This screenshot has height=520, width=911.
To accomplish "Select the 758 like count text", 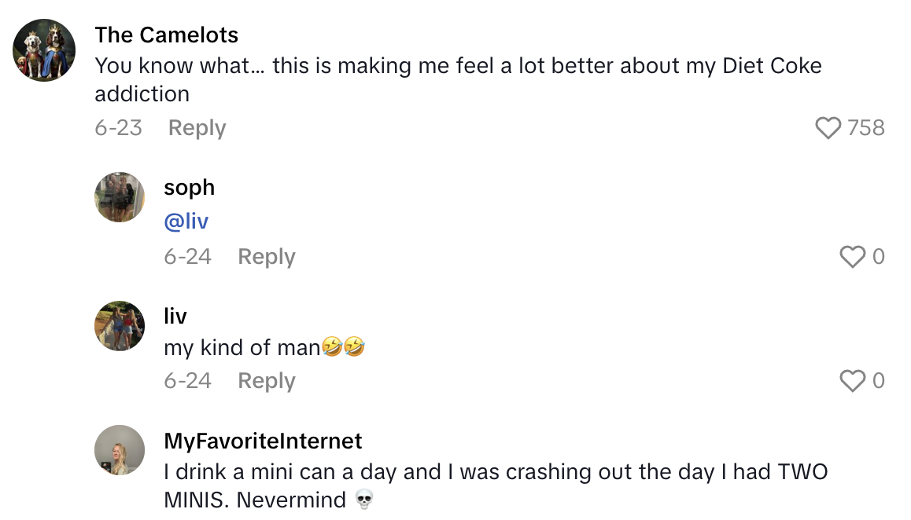I will tap(867, 127).
